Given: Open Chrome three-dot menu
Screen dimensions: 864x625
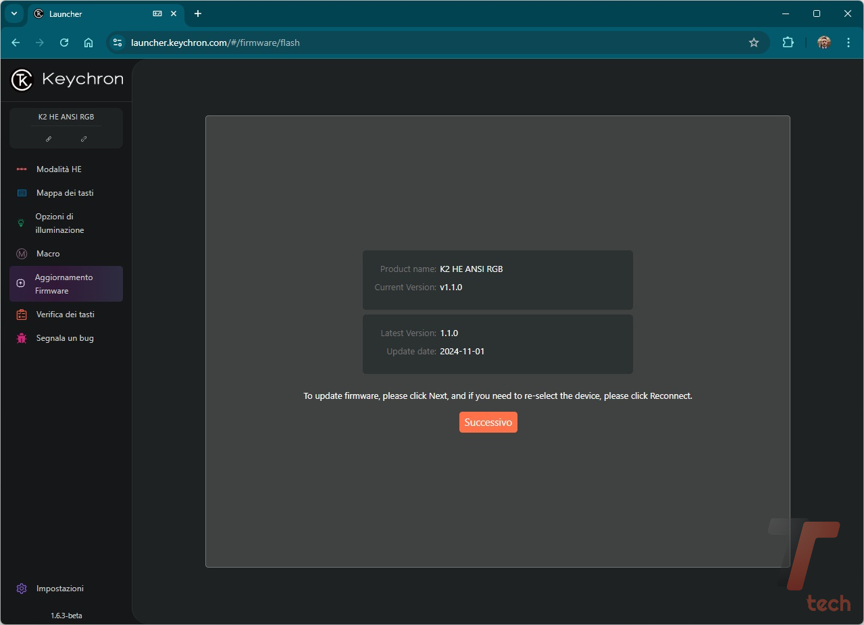Looking at the screenshot, I should point(848,43).
